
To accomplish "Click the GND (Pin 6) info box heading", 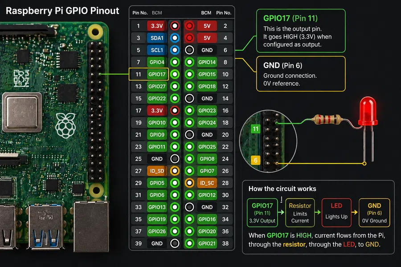I will (282, 65).
